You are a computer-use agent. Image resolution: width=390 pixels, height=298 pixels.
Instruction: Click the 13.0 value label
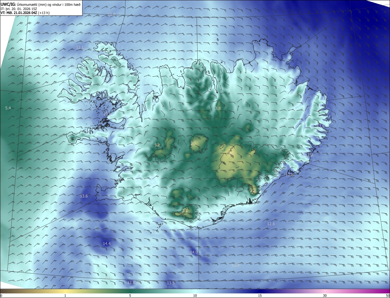click(x=309, y=155)
